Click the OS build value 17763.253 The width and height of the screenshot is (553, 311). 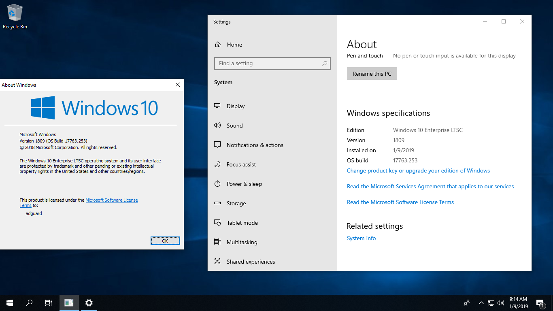(x=405, y=161)
